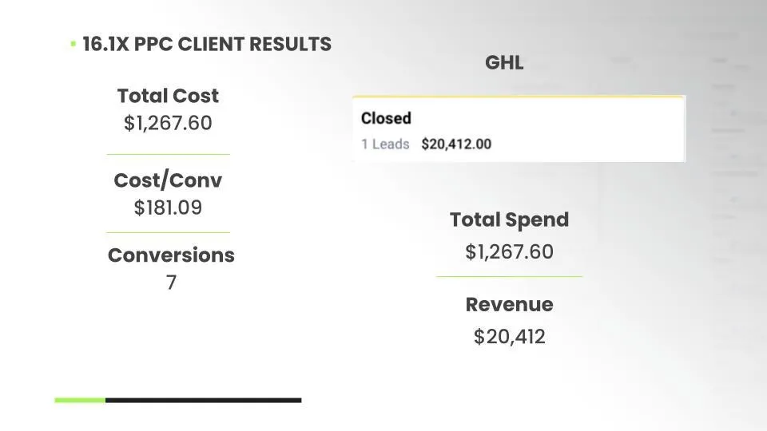Click the Total Cost label
The height and width of the screenshot is (431, 767).
coord(168,96)
